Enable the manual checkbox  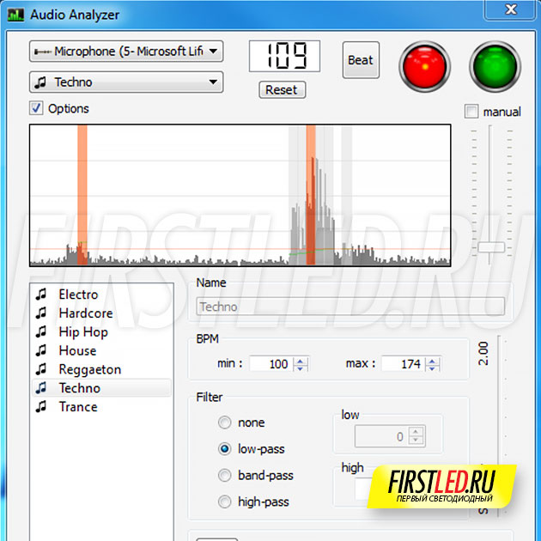(x=471, y=112)
